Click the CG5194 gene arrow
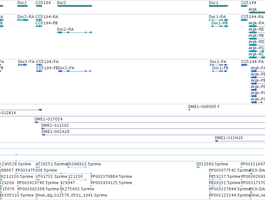 pos(39,6)
